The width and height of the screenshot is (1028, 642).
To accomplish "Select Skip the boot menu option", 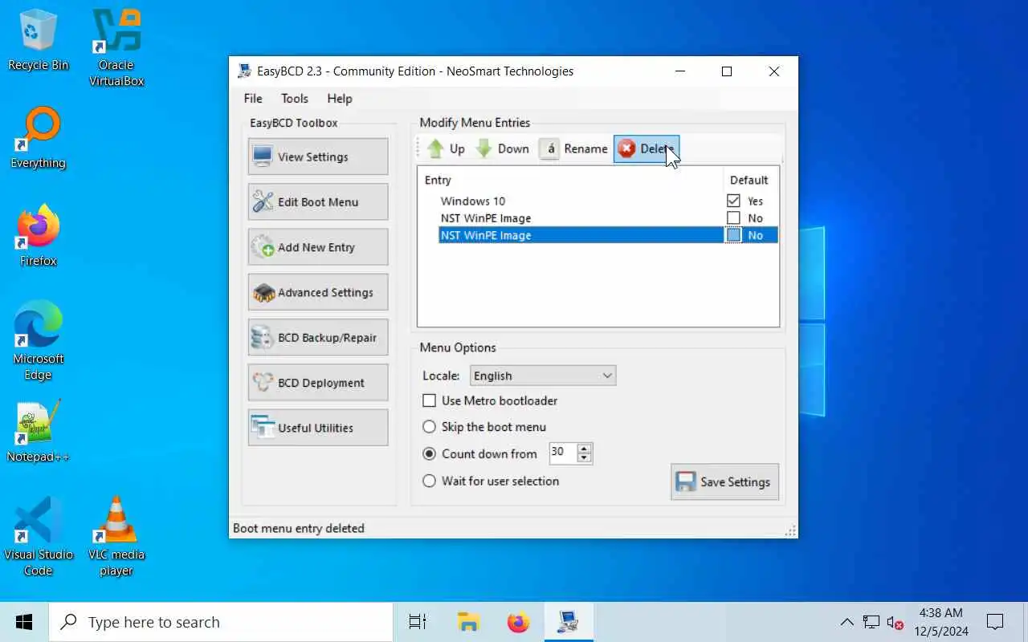I will pyautogui.click(x=430, y=427).
